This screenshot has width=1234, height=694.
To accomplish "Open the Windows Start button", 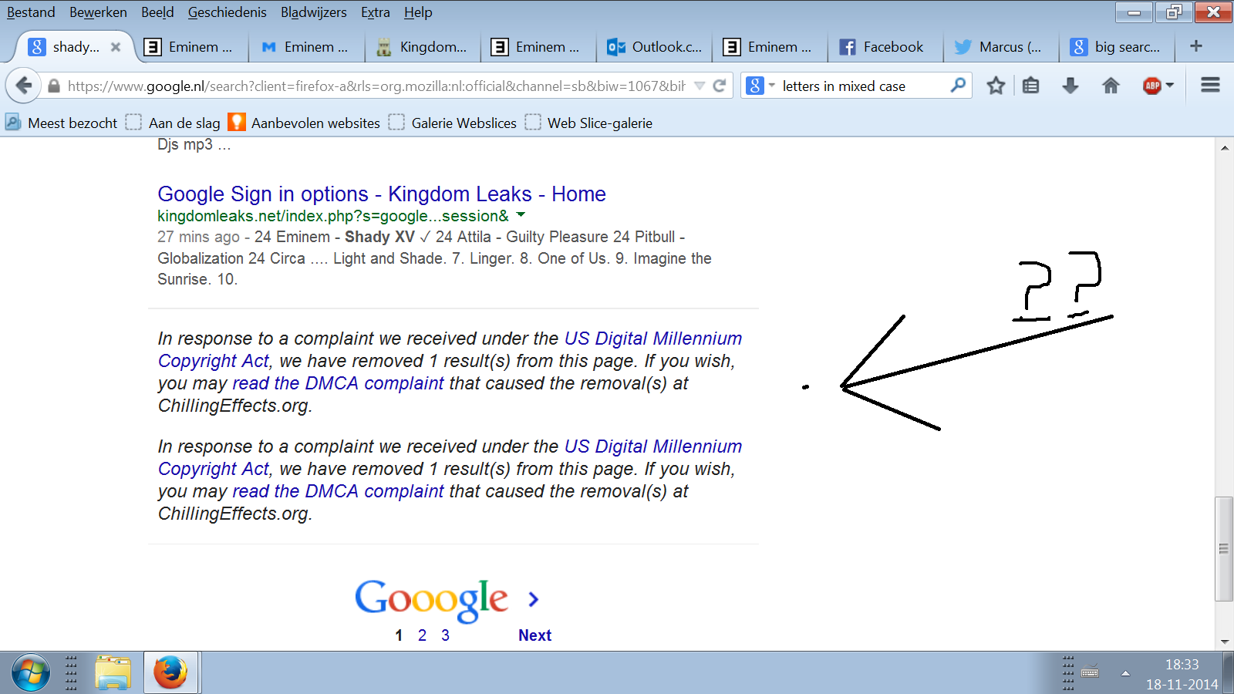I will [30, 672].
